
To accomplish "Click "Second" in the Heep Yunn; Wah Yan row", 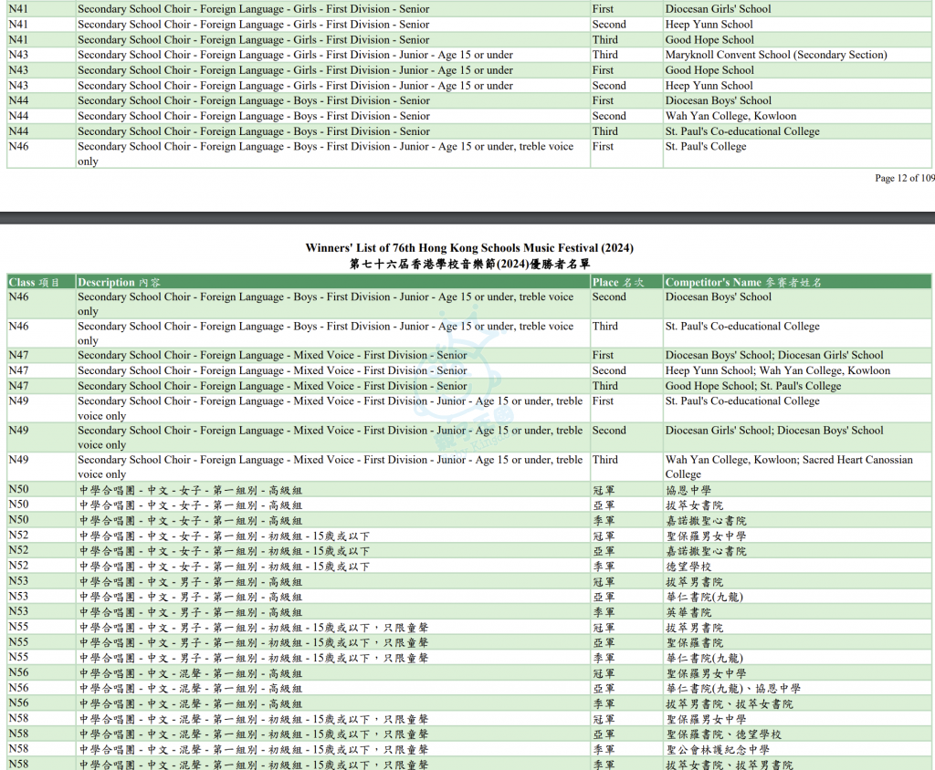I will point(609,370).
